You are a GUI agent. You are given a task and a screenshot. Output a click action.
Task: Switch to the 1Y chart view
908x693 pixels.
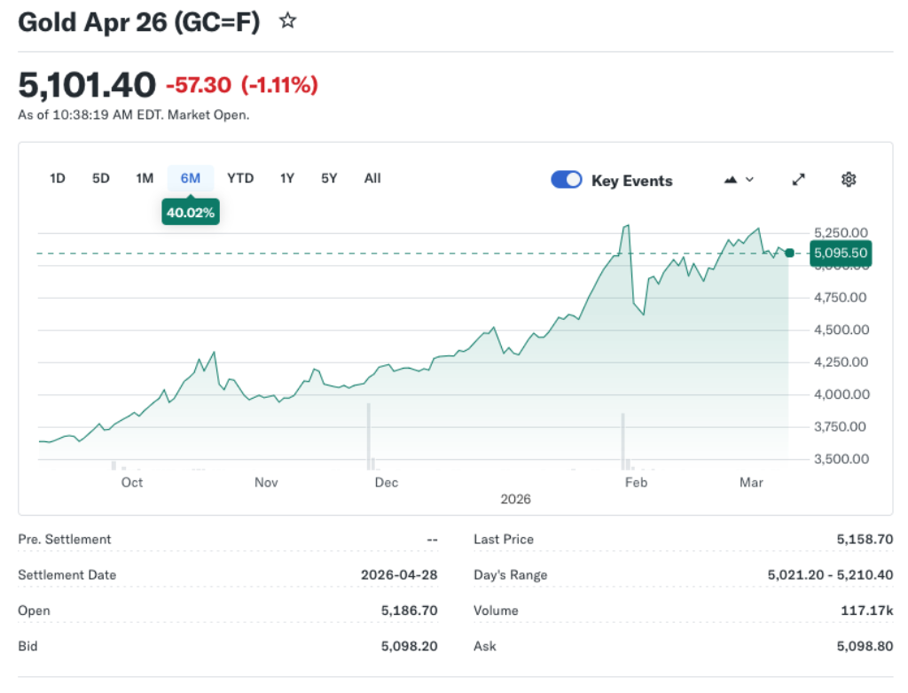[286, 178]
